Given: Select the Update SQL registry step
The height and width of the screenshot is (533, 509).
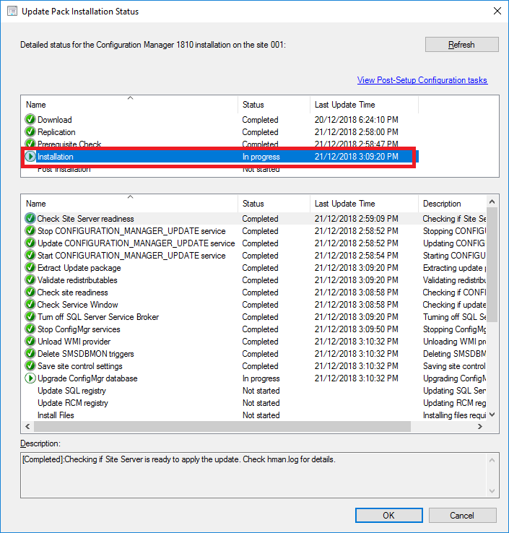Looking at the screenshot, I should click(x=254, y=391).
